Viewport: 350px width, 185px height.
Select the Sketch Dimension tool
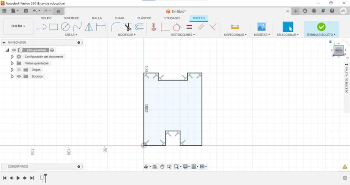point(101,27)
